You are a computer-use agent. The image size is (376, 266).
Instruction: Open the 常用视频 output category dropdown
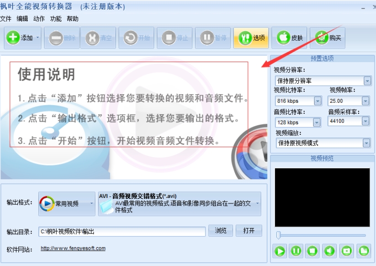67,204
